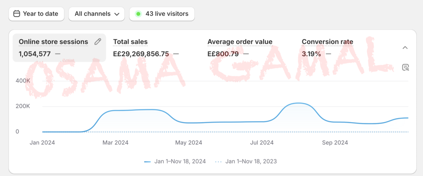423x176 pixels.
Task: Open the Year to date range picker
Action: click(x=36, y=14)
